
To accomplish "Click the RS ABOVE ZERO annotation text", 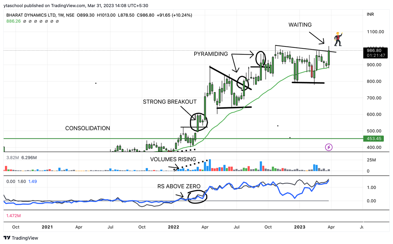I will tap(178, 186).
